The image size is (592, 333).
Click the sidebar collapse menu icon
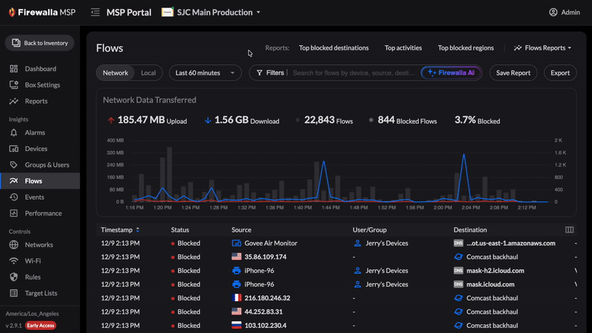tap(95, 13)
